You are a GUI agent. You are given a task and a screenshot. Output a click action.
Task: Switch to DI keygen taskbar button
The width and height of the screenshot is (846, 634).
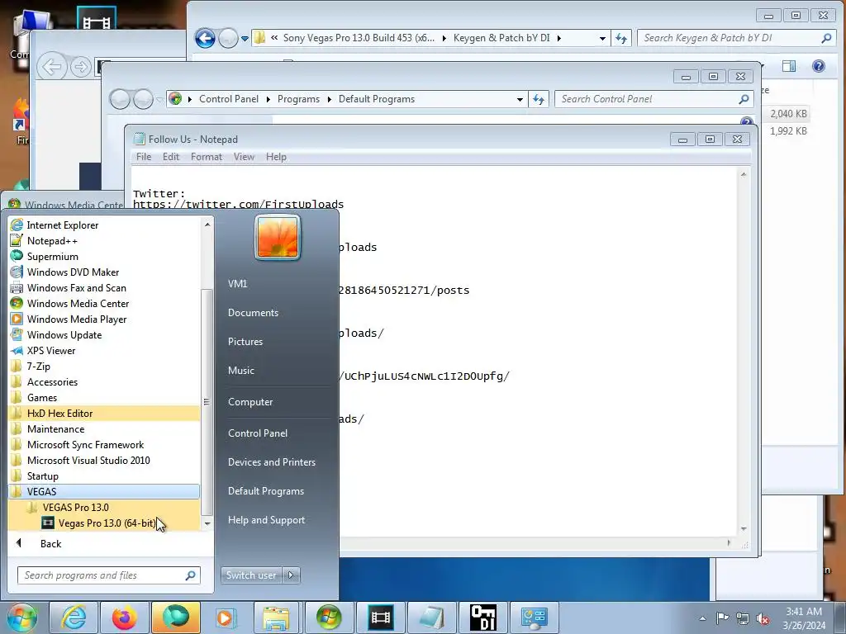pos(482,617)
